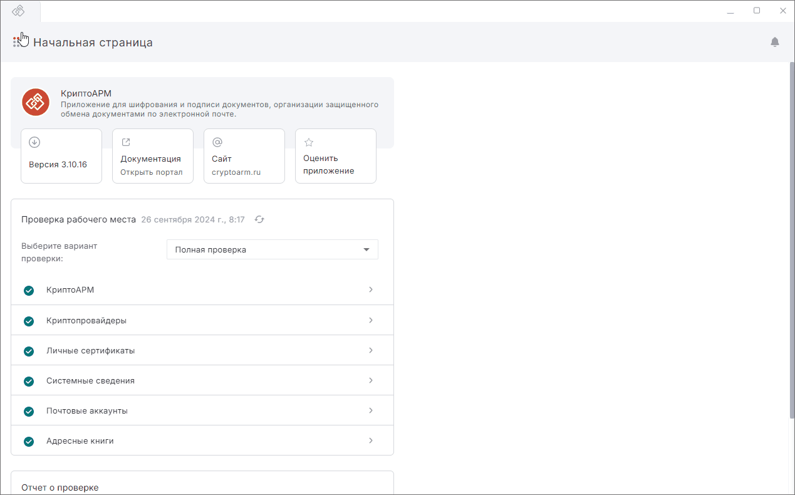This screenshot has height=495, width=795.
Task: Click green checkmark next to КриптоАРМ
Action: click(29, 291)
